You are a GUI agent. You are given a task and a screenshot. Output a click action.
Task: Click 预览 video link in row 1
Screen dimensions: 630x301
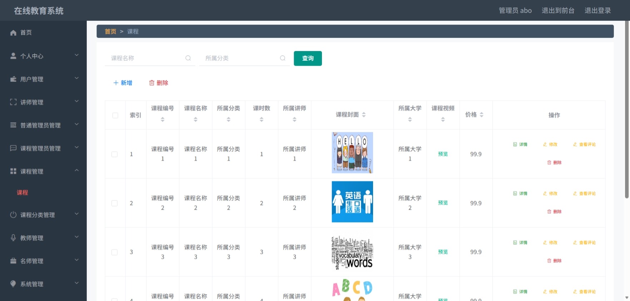point(443,154)
